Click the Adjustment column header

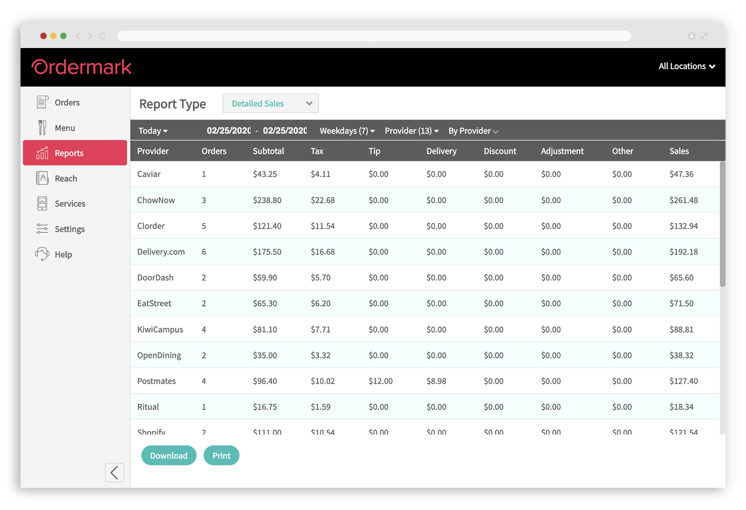(562, 151)
